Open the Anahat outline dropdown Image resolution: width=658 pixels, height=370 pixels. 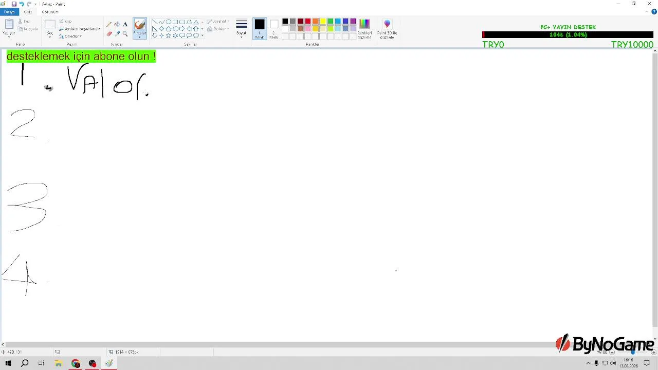(218, 22)
